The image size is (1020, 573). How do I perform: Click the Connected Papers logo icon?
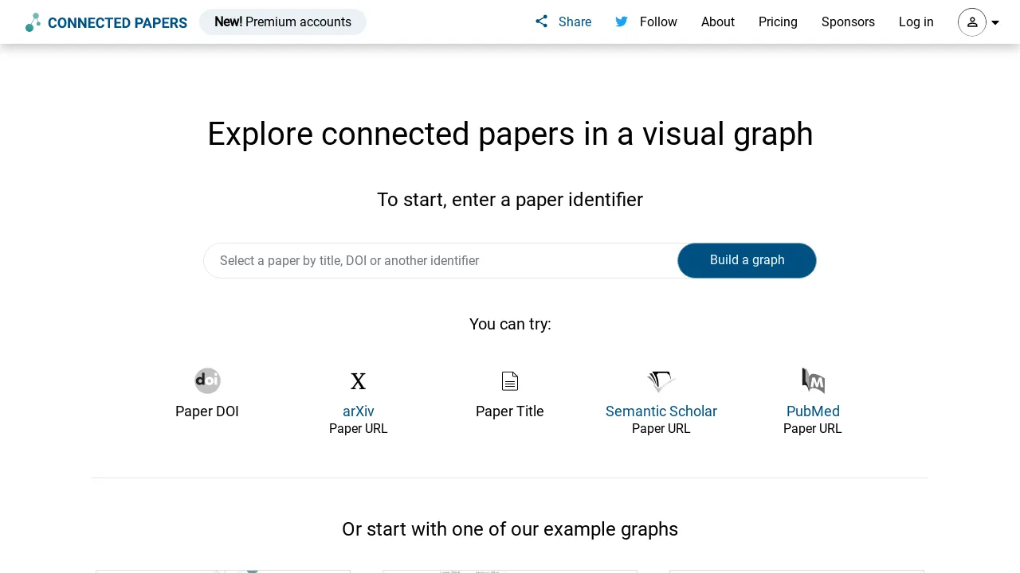click(x=33, y=21)
